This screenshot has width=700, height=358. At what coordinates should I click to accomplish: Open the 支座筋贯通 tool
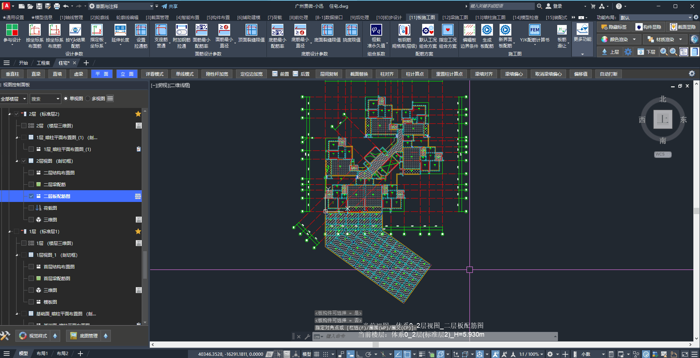(161, 30)
